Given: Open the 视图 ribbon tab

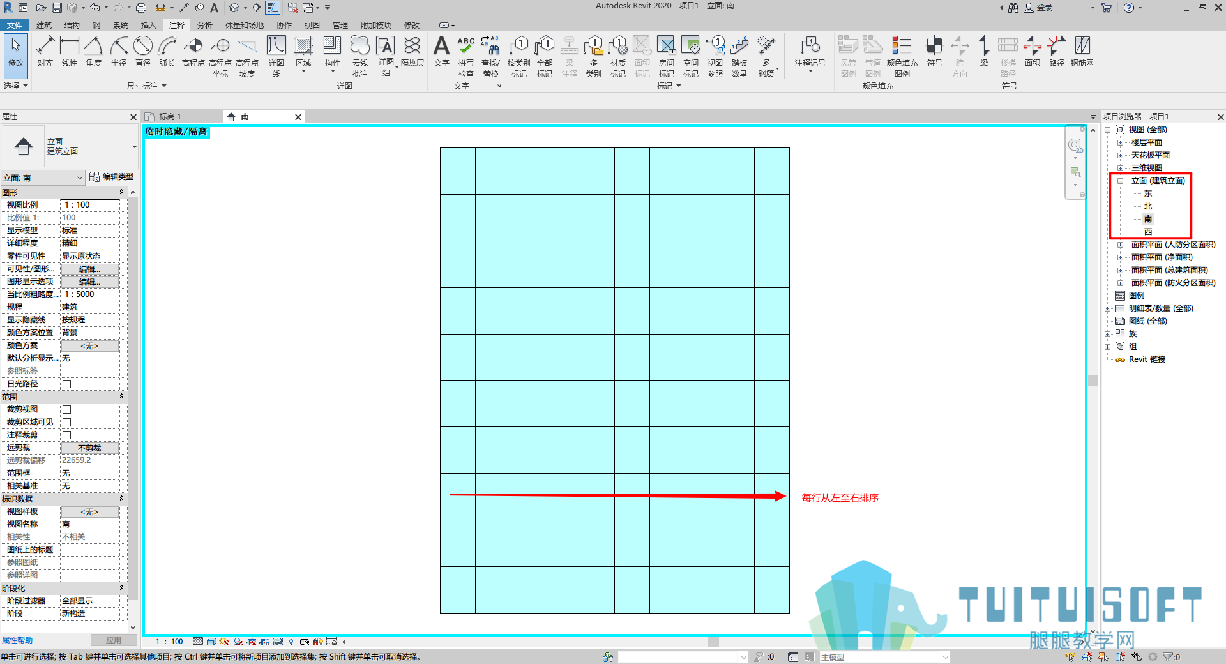Looking at the screenshot, I should tap(312, 25).
